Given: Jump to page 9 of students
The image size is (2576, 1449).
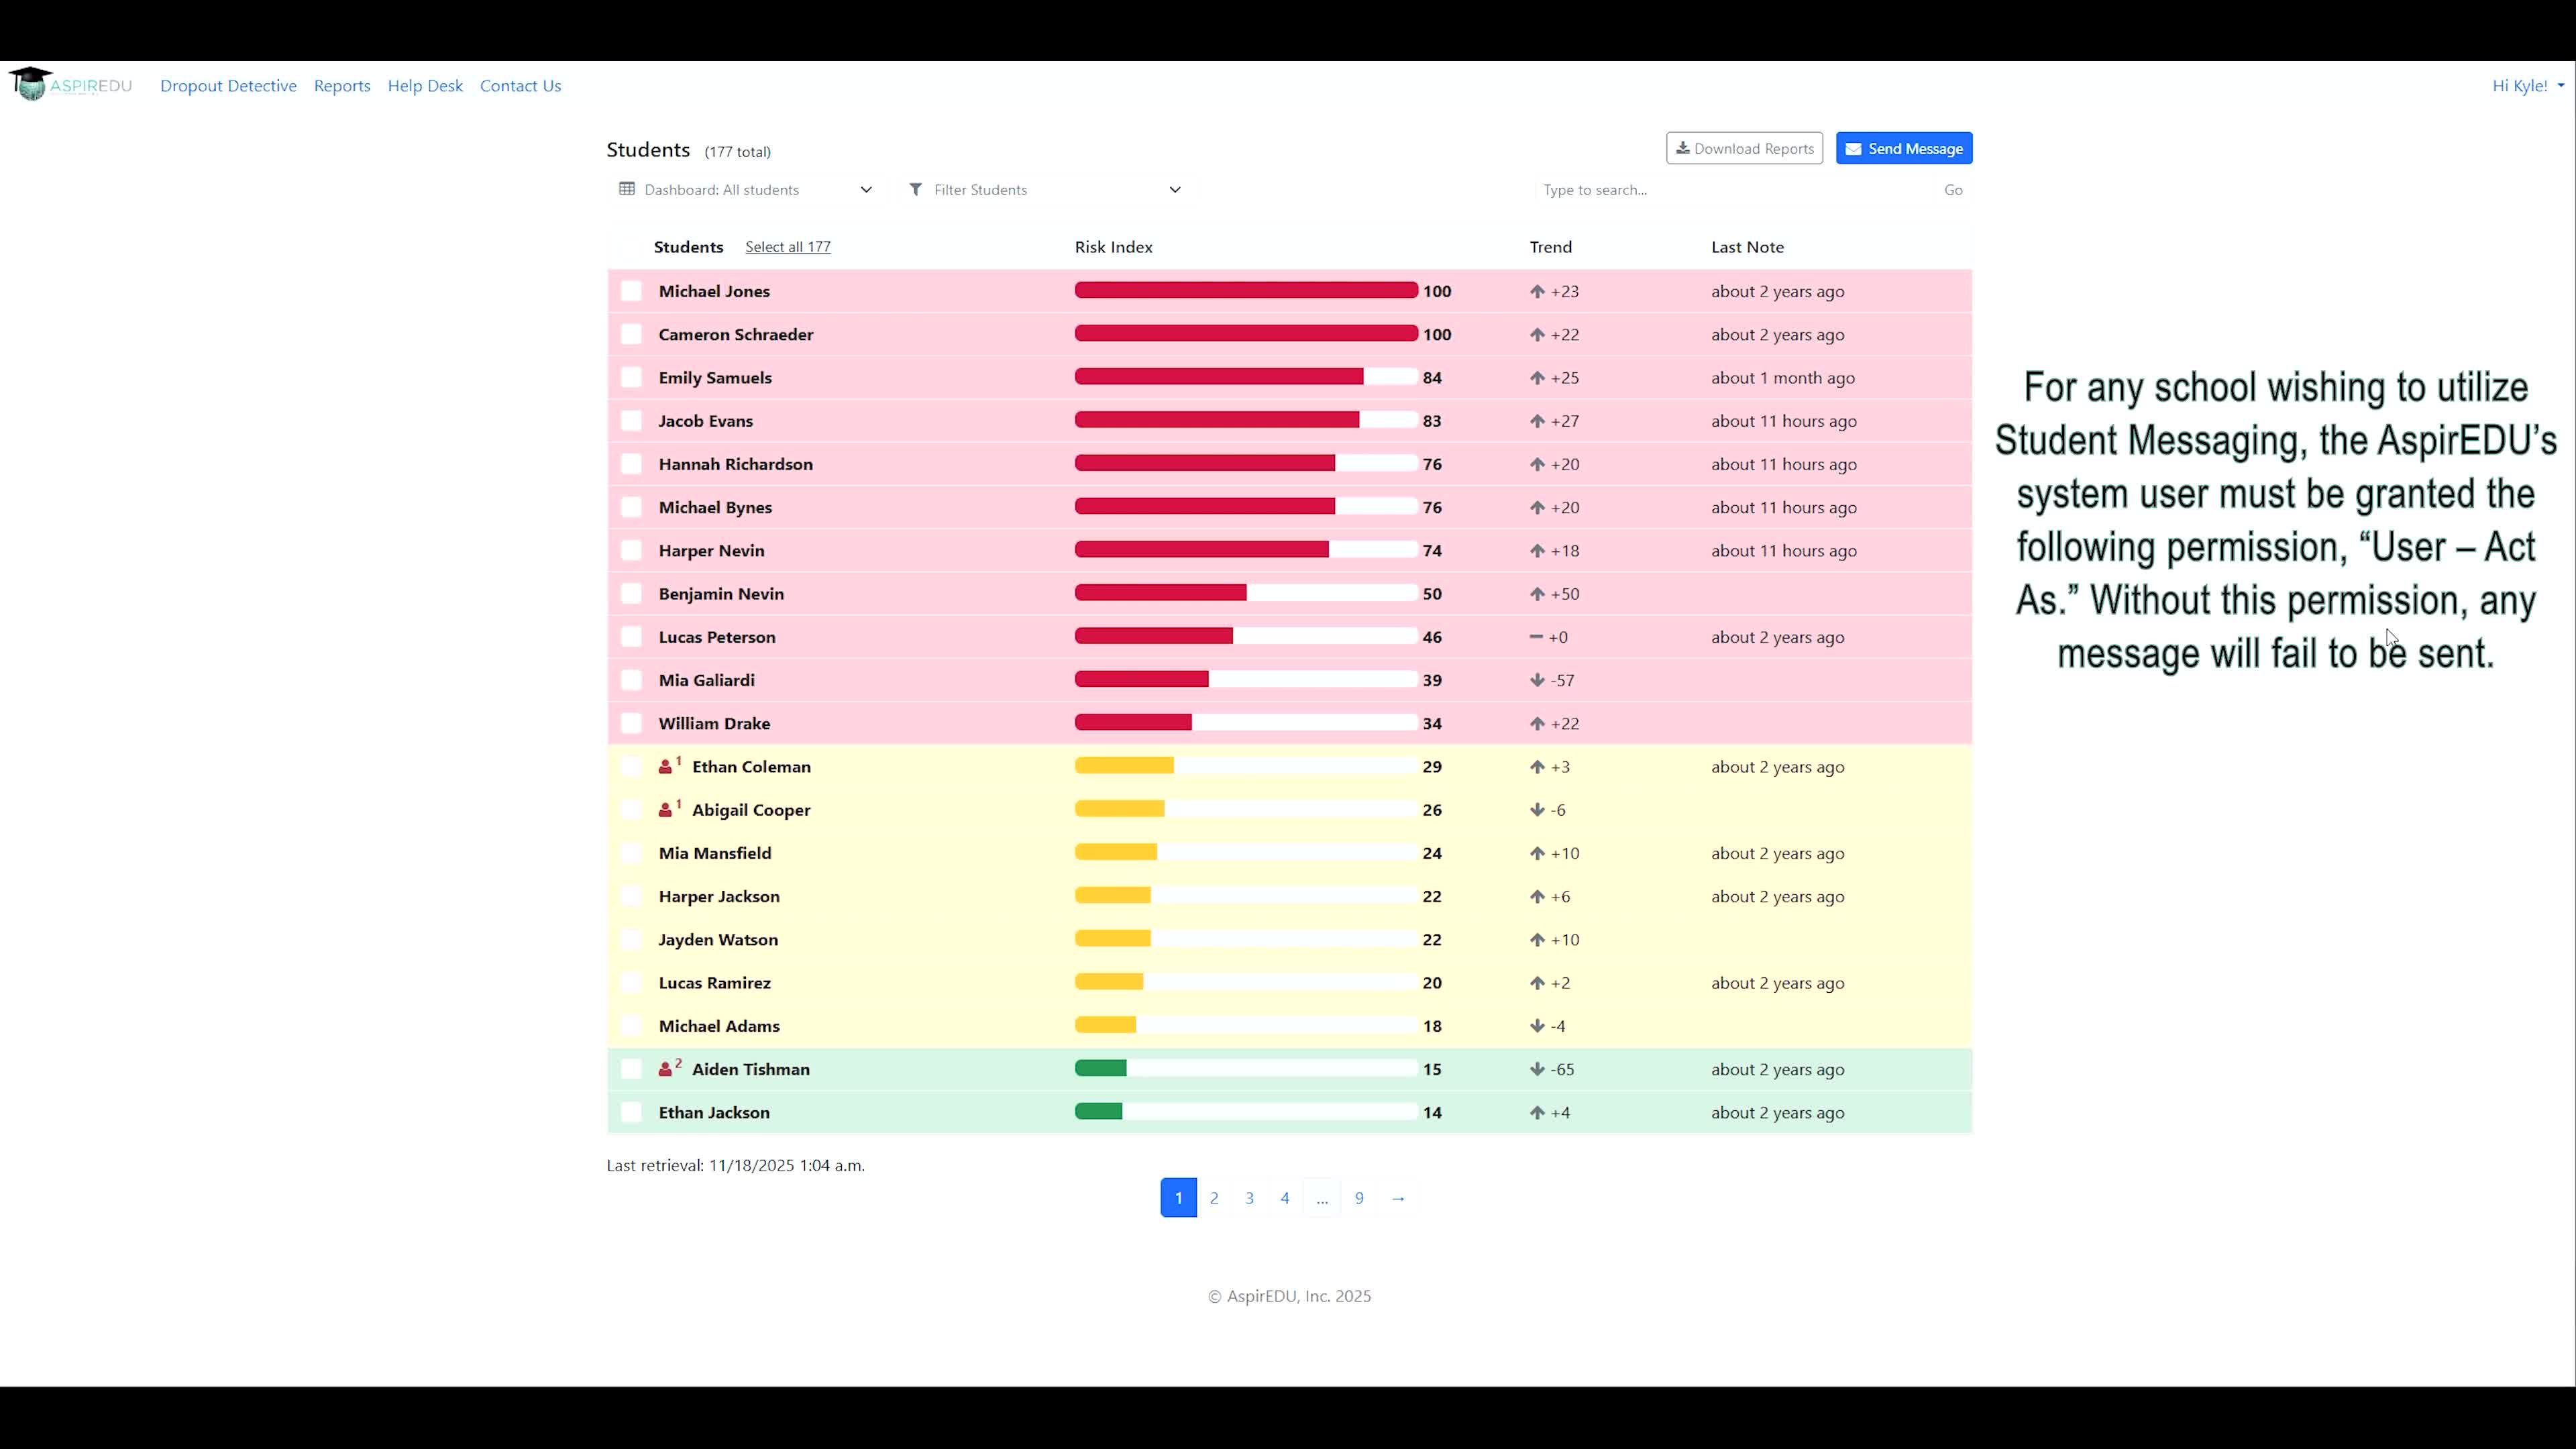Looking at the screenshot, I should [x=1359, y=1198].
